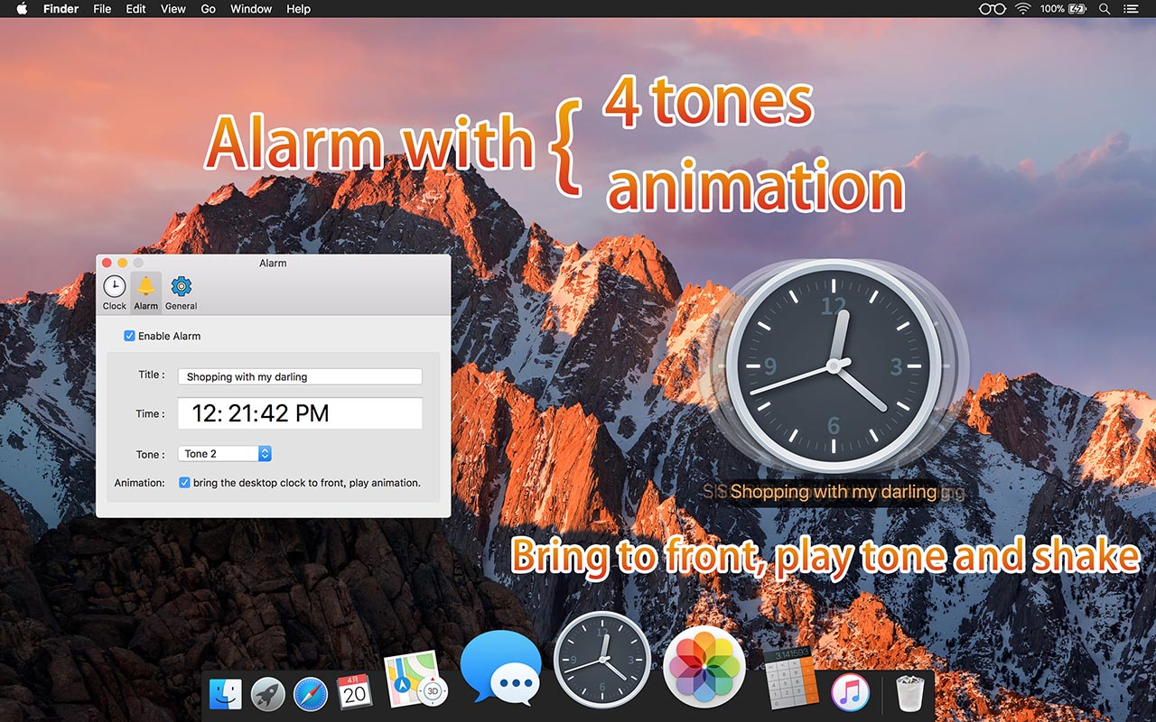Open the Wi-Fi status menu
The image size is (1156, 722).
click(x=1023, y=9)
